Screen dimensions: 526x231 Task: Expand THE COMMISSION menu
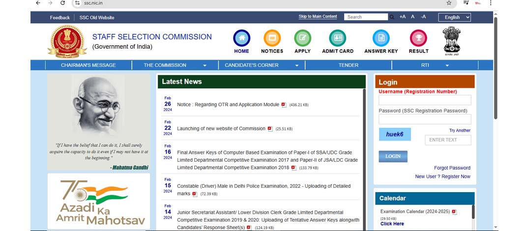[175, 65]
